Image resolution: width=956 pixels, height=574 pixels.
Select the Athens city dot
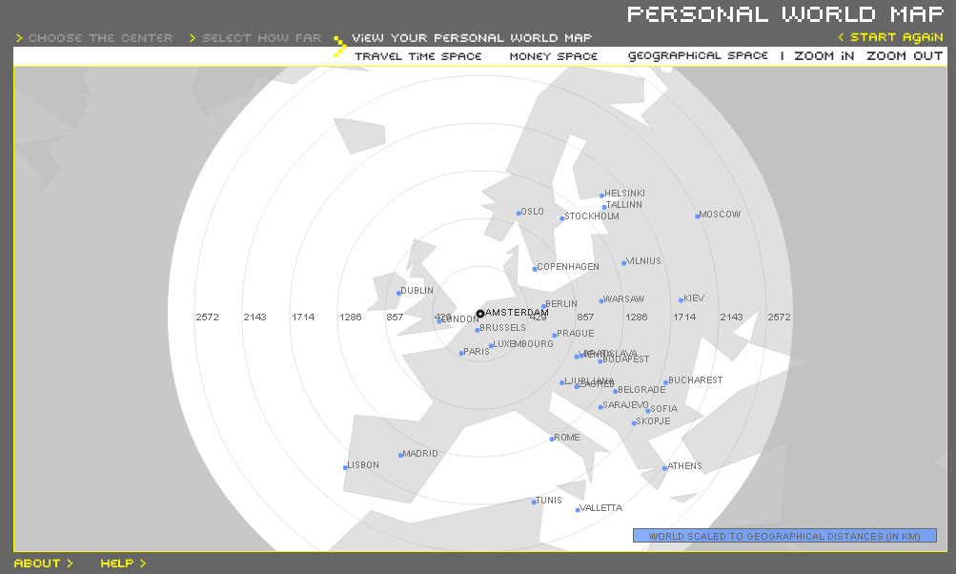(665, 468)
